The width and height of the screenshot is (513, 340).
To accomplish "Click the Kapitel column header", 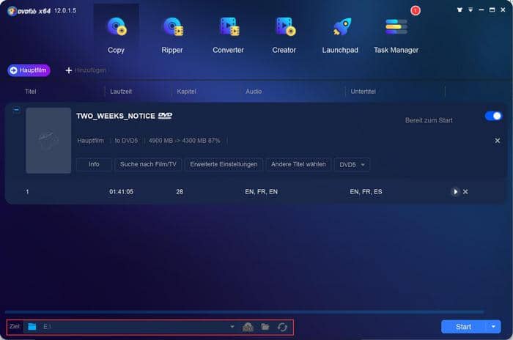I will coord(186,92).
